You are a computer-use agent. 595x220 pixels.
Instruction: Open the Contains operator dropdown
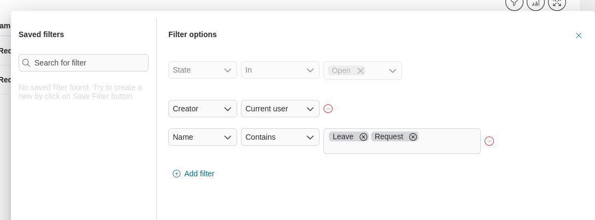pyautogui.click(x=280, y=138)
